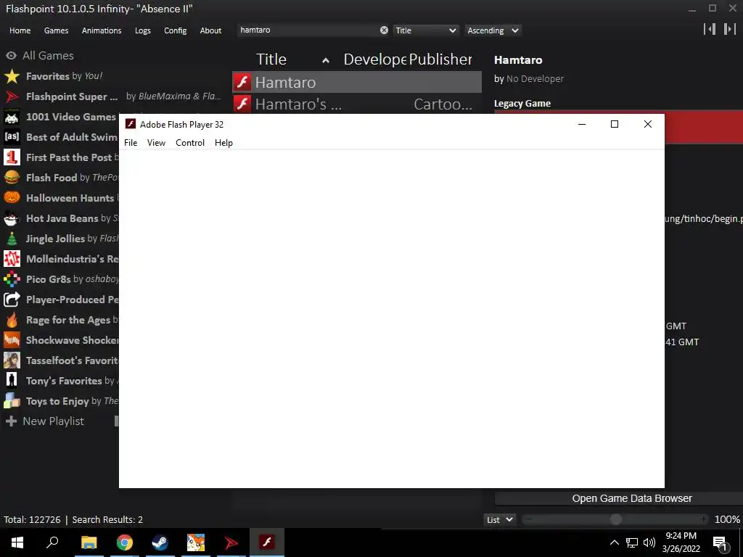743x557 pixels.
Task: Click the Hot Java Beans cup icon
Action: point(12,218)
